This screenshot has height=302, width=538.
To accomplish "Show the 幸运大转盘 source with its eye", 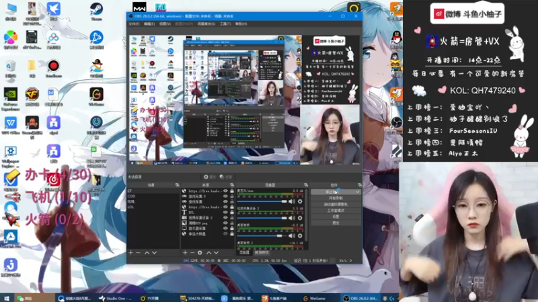I will tap(225, 234).
